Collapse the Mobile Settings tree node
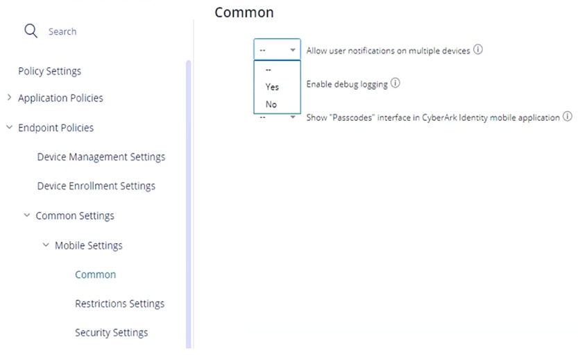 (x=46, y=245)
